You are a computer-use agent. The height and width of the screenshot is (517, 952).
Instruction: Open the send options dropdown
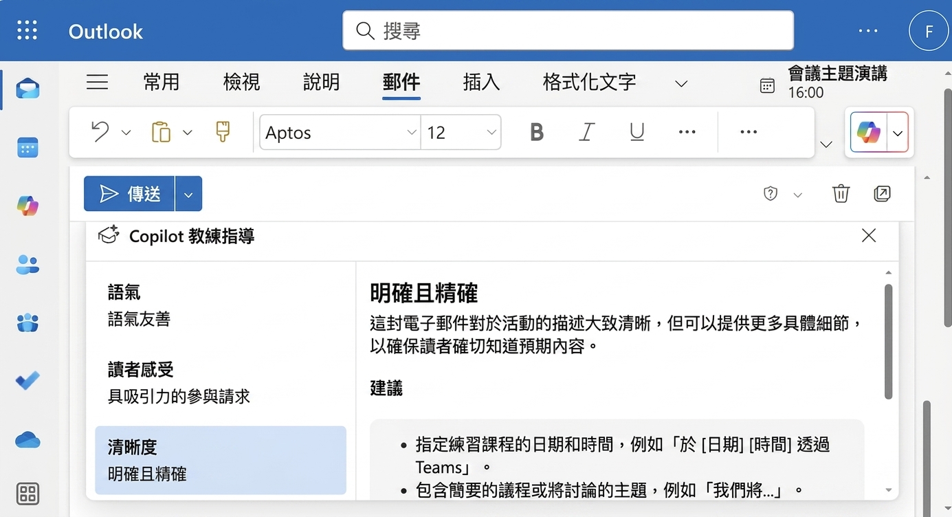tap(188, 194)
